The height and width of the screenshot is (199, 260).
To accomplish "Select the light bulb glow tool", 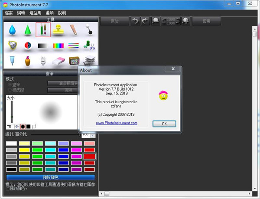I will pyautogui.click(x=43, y=61).
